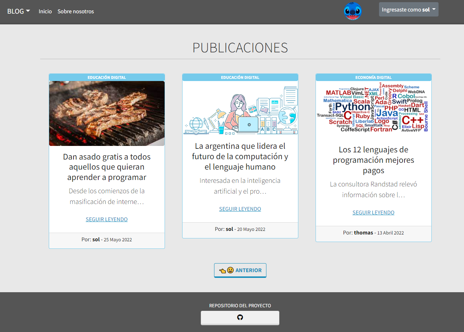Click excerpt 'La consultora Randstad relevó'

click(373, 189)
